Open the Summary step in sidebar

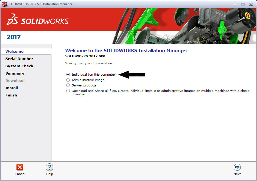tap(15, 73)
